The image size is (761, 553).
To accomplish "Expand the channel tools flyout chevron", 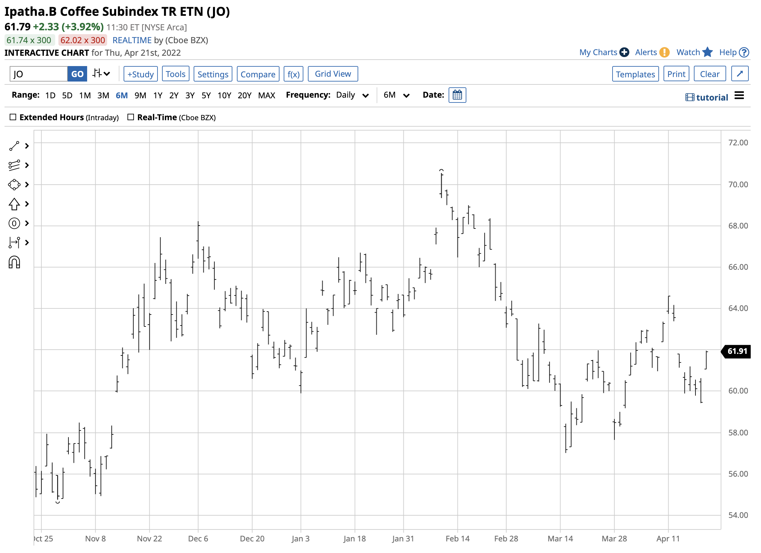I will tap(27, 165).
